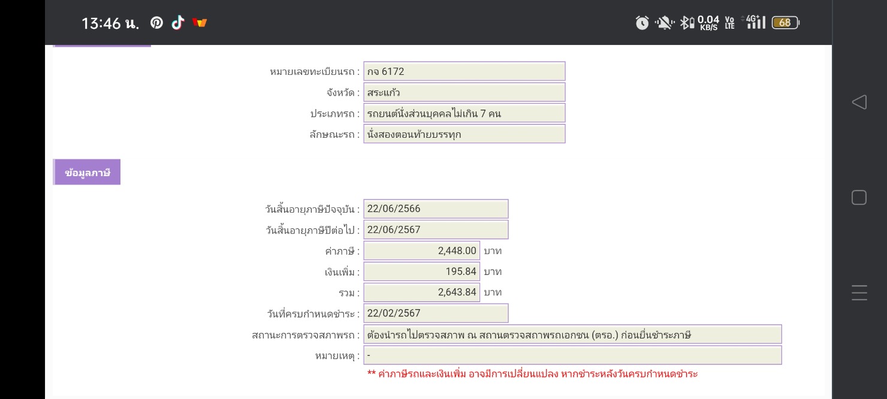Tap the orange app notification icon

[x=200, y=23]
